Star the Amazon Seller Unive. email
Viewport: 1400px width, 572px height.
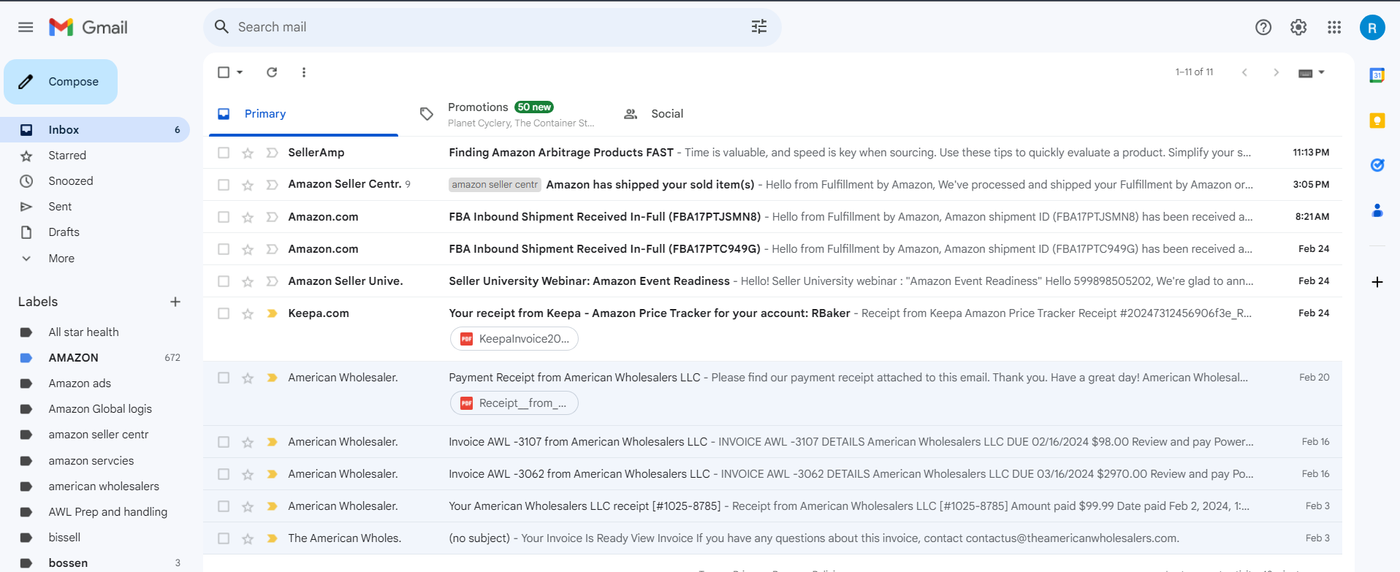tap(248, 281)
